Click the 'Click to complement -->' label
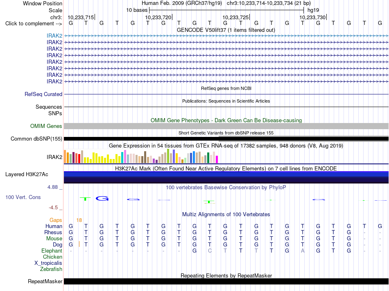Screen dimensions: 389x291 34,24
